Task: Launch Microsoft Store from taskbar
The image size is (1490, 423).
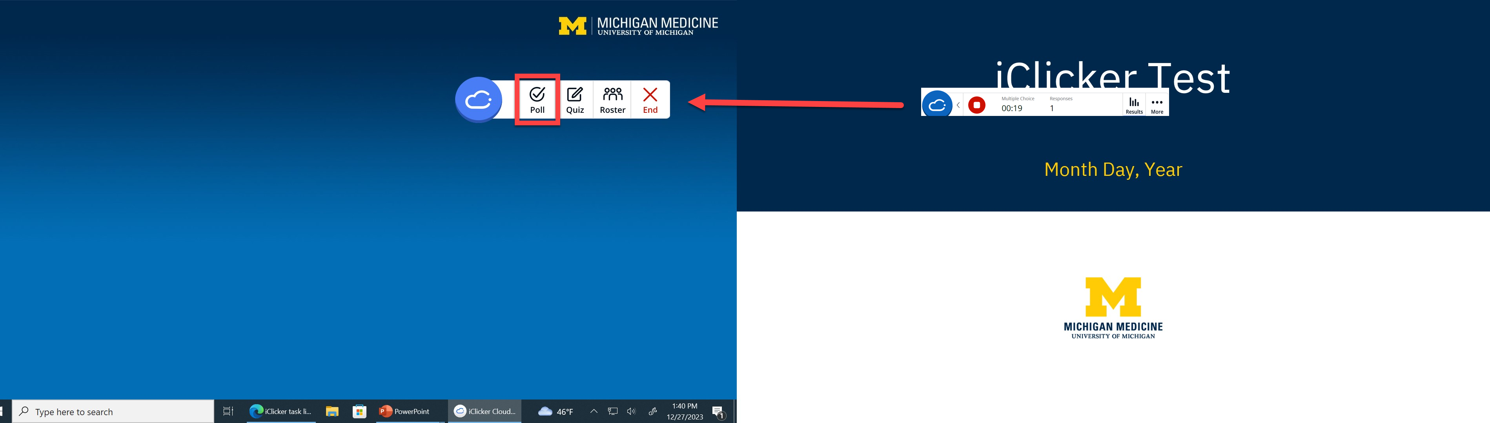Action: click(x=359, y=411)
